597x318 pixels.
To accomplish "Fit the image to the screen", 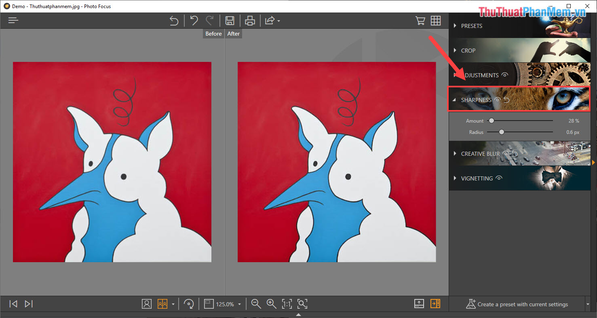I will (x=302, y=304).
